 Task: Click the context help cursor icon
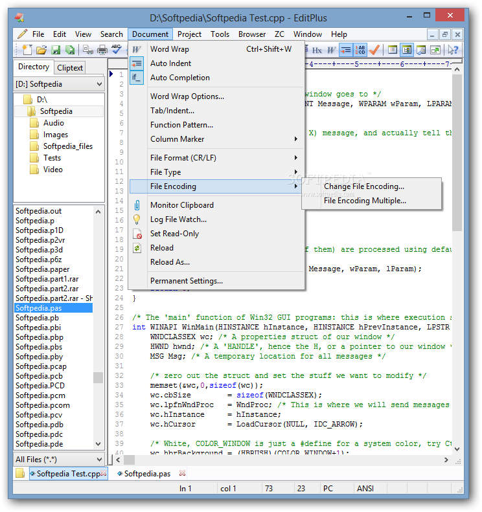coord(453,50)
